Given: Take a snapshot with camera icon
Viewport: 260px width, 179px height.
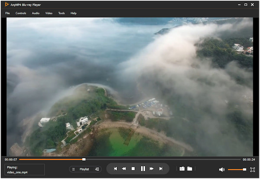Looking at the screenshot, I should tap(182, 169).
